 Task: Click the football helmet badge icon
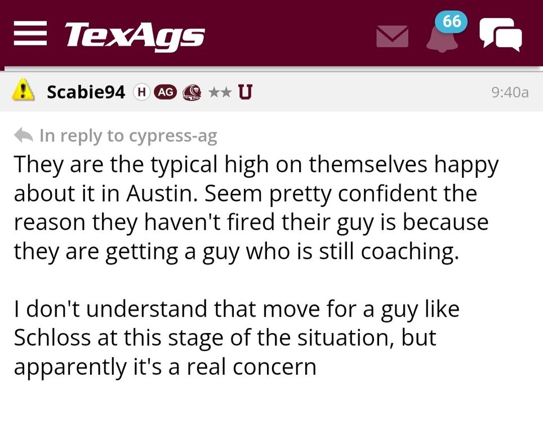coord(192,92)
